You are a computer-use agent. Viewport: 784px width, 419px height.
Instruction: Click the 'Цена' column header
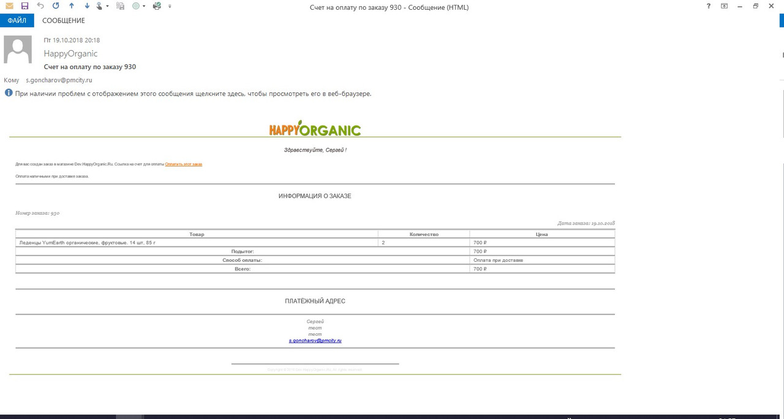[x=542, y=234]
